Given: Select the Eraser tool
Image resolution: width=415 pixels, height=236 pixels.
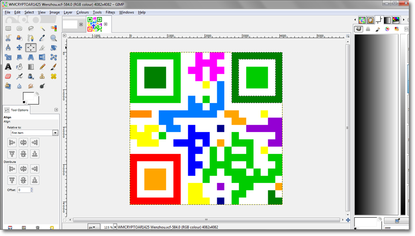Looking at the screenshot, I should pos(8,76).
